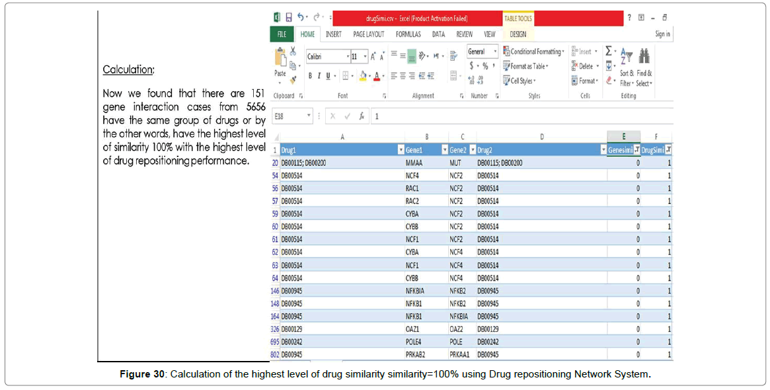Open the Table Tools DESIGN tab

pyautogui.click(x=518, y=34)
